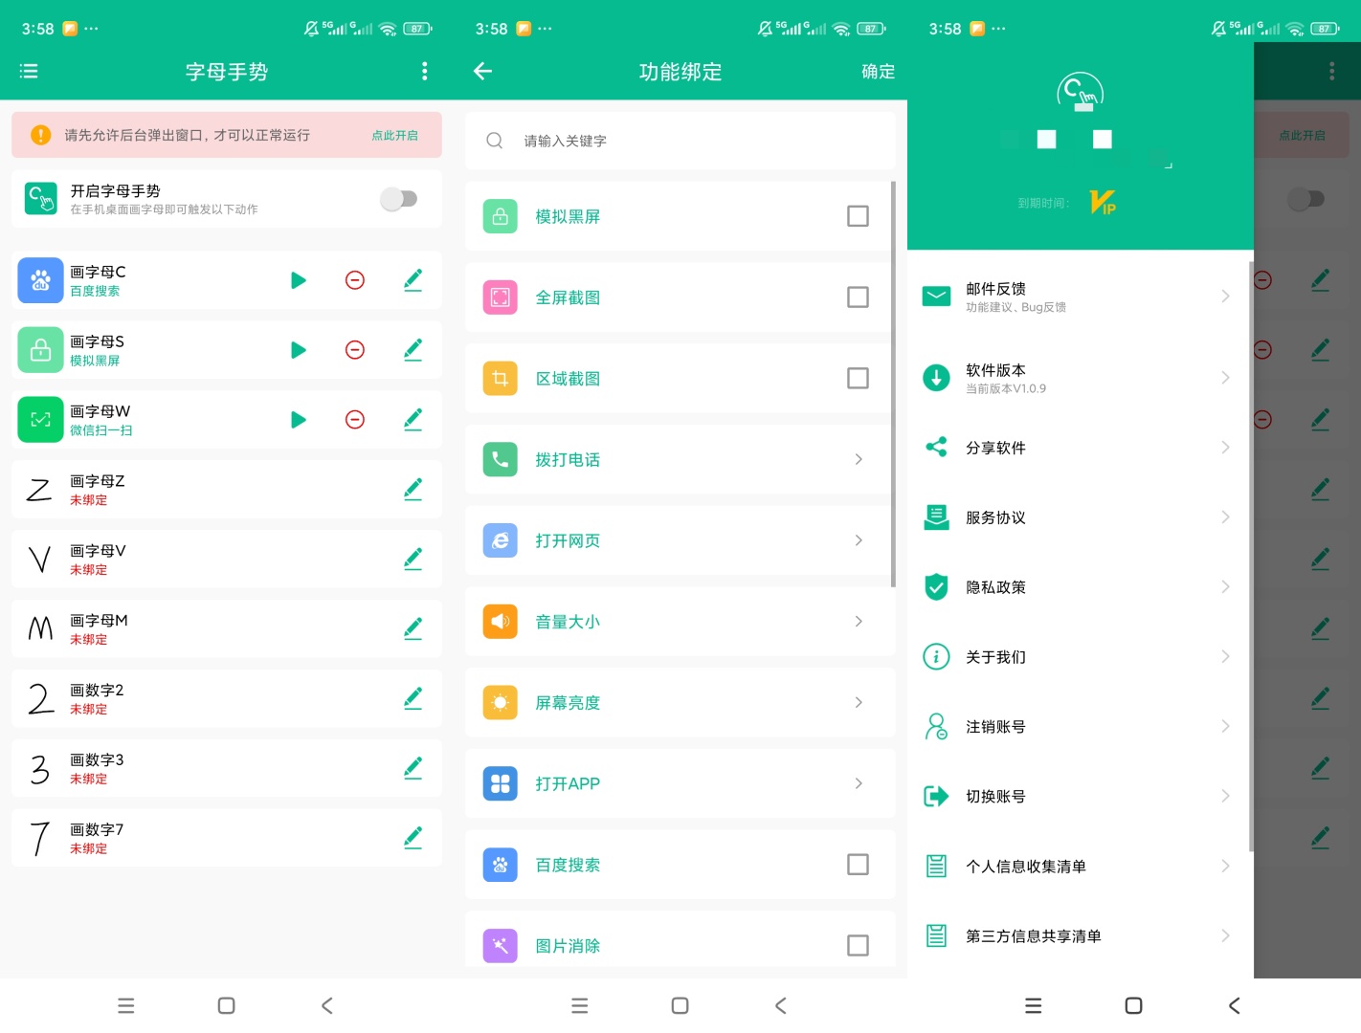Open the three-dot overflow menu in 字母手势
This screenshot has width=1361, height=1033.
(x=425, y=71)
